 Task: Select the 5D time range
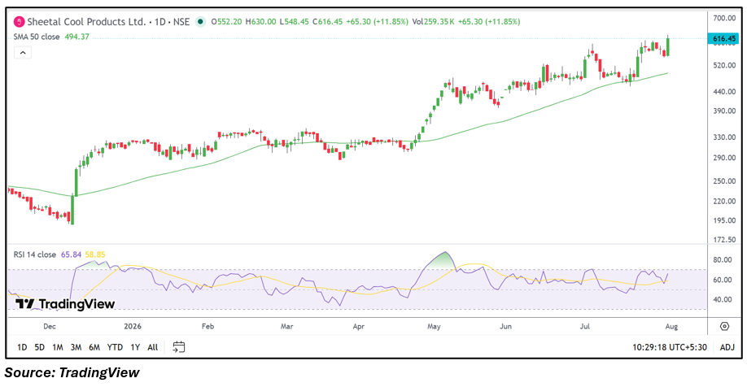[x=40, y=347]
